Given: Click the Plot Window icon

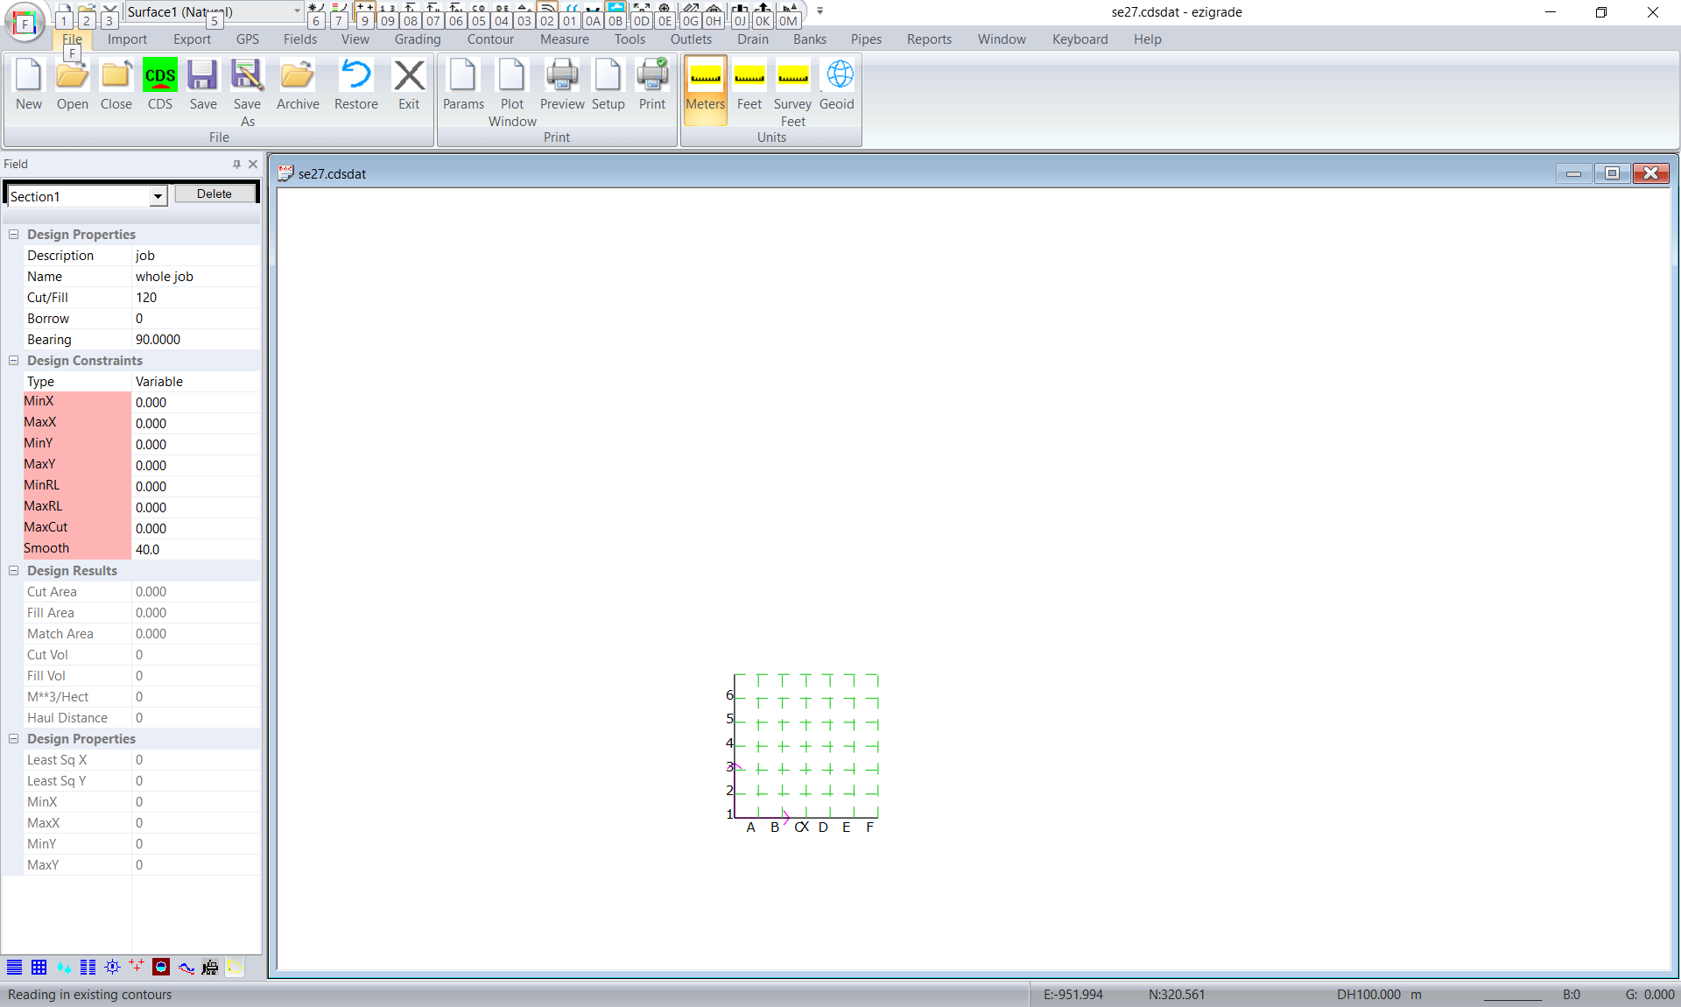Looking at the screenshot, I should 512,92.
